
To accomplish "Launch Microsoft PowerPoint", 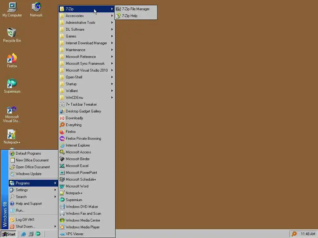I will coord(87,173).
